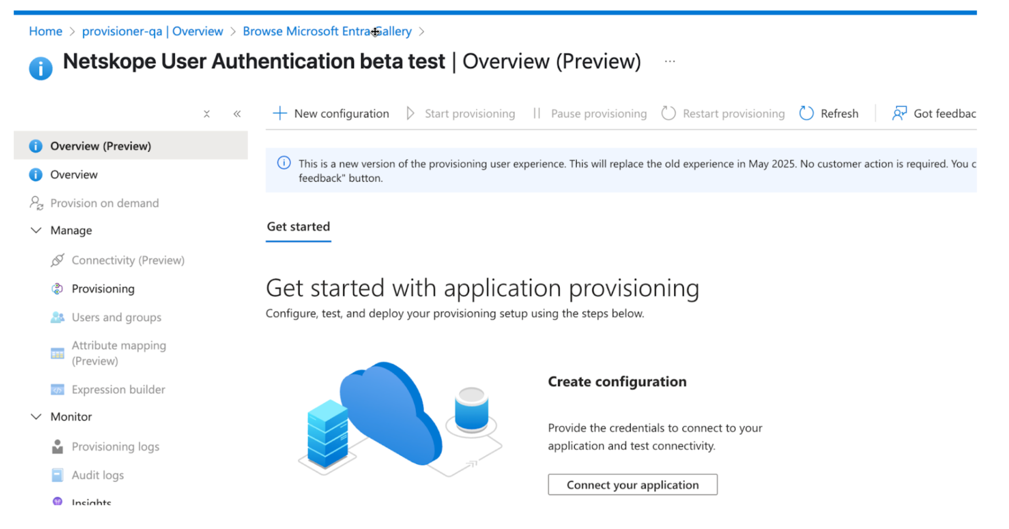Click the Connect your application button

click(x=632, y=485)
